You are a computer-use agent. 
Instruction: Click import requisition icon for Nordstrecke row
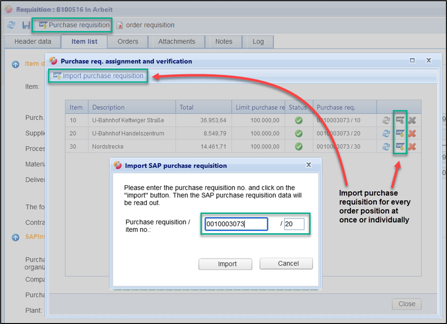tap(400, 146)
